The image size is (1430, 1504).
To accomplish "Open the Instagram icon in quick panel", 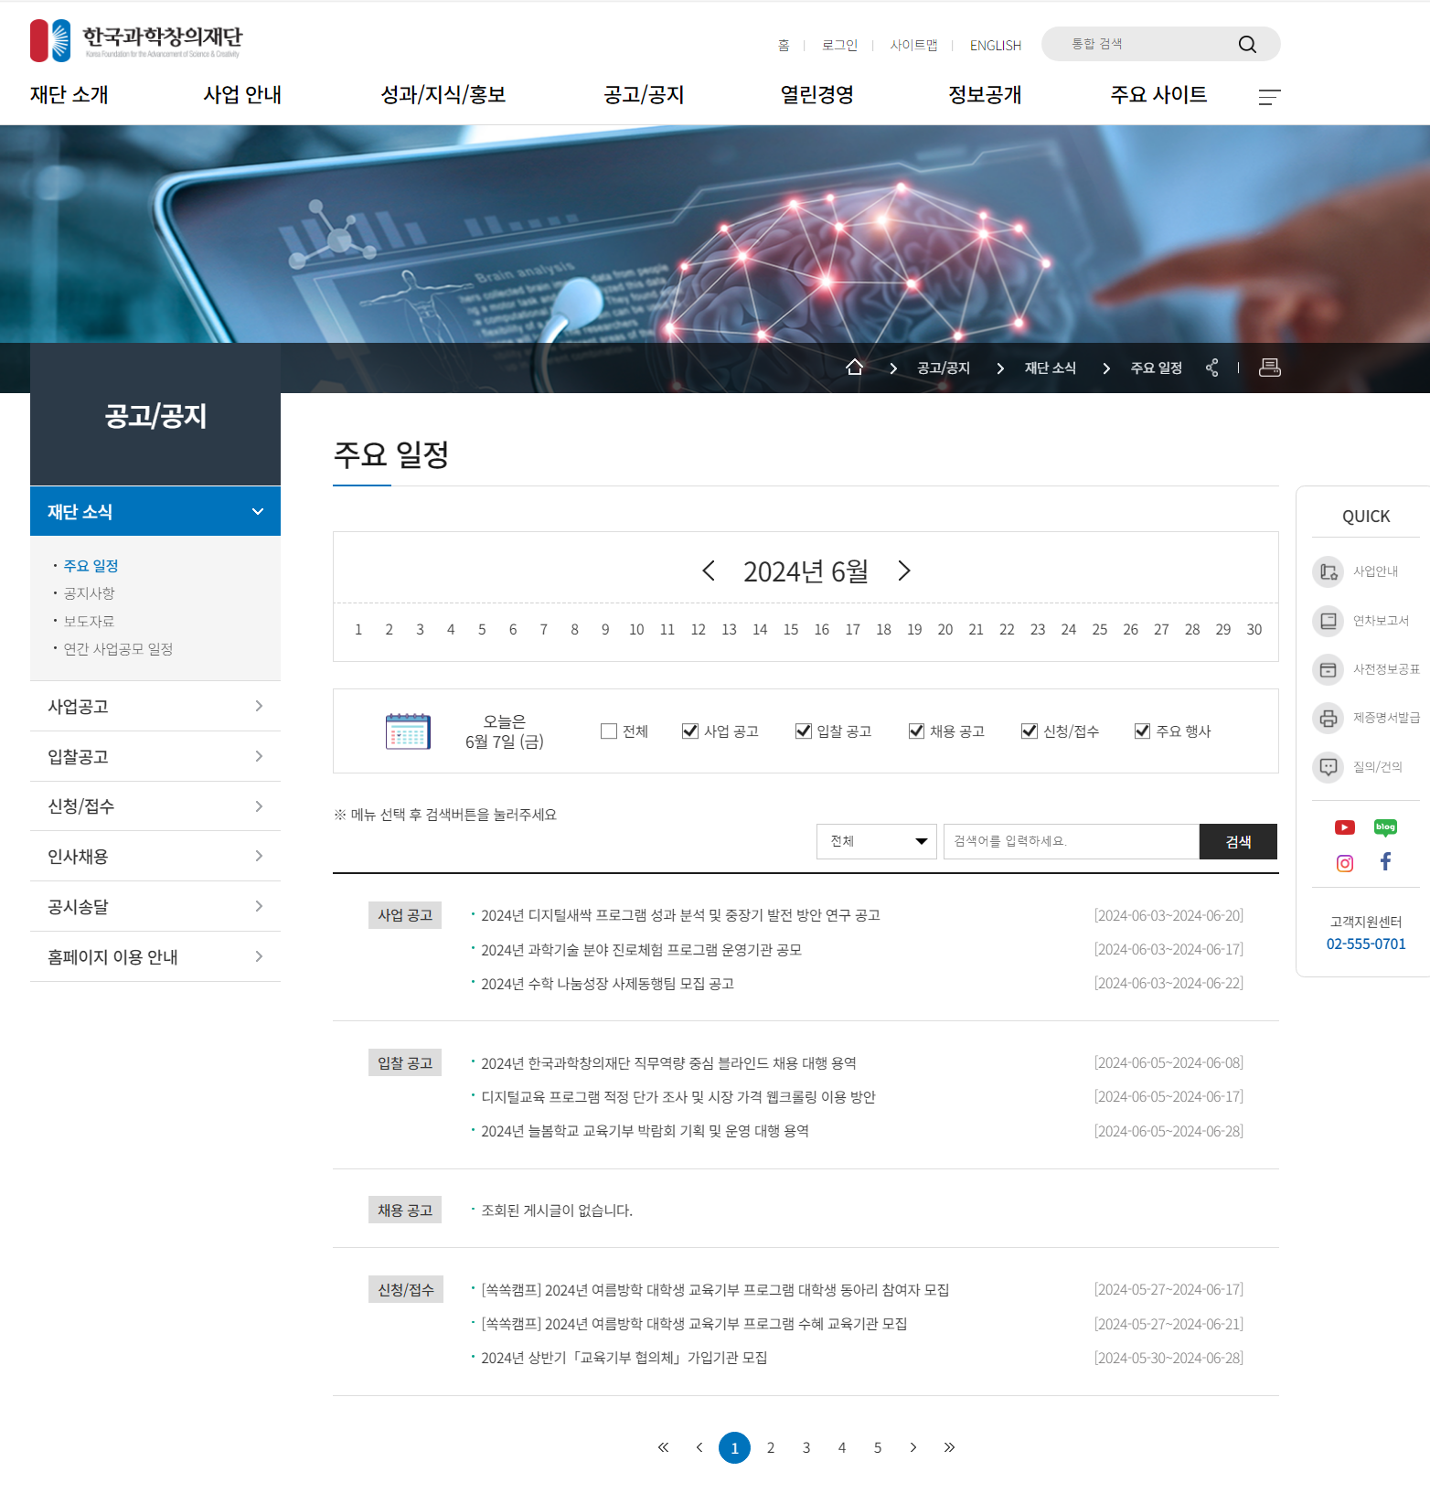I will [x=1345, y=863].
